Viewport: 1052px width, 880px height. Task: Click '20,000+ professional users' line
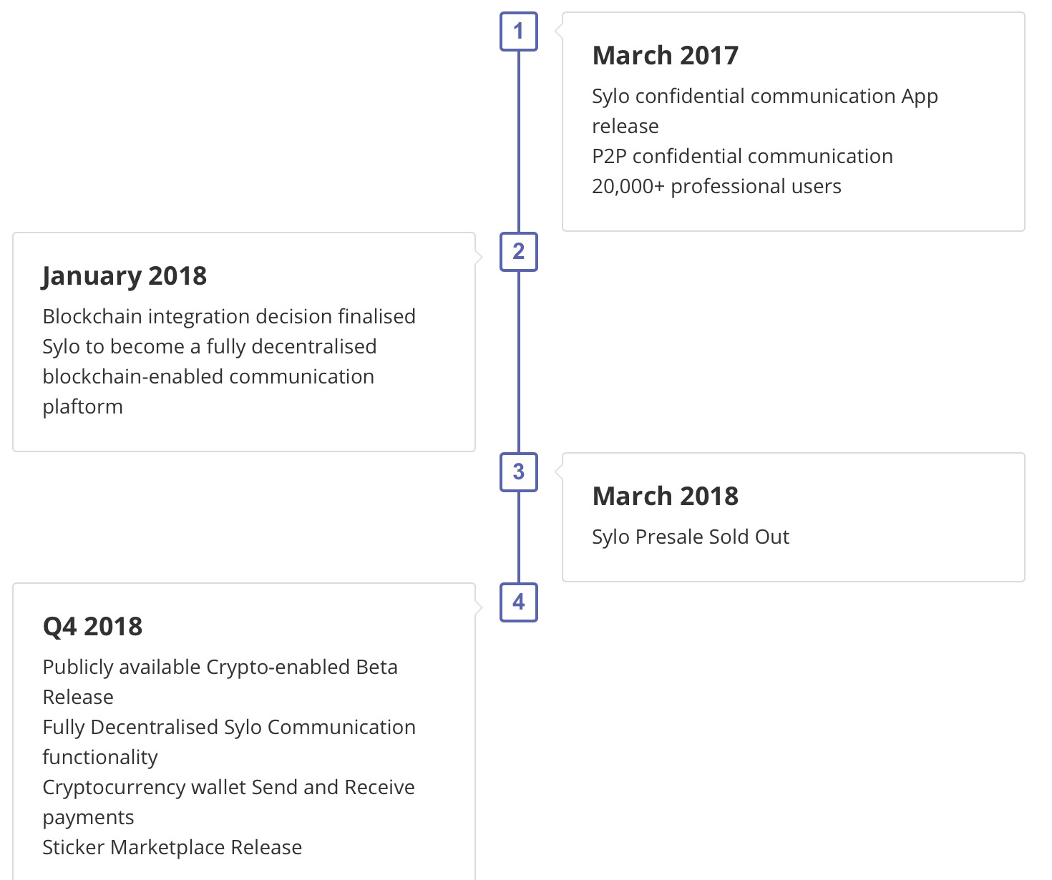point(716,187)
